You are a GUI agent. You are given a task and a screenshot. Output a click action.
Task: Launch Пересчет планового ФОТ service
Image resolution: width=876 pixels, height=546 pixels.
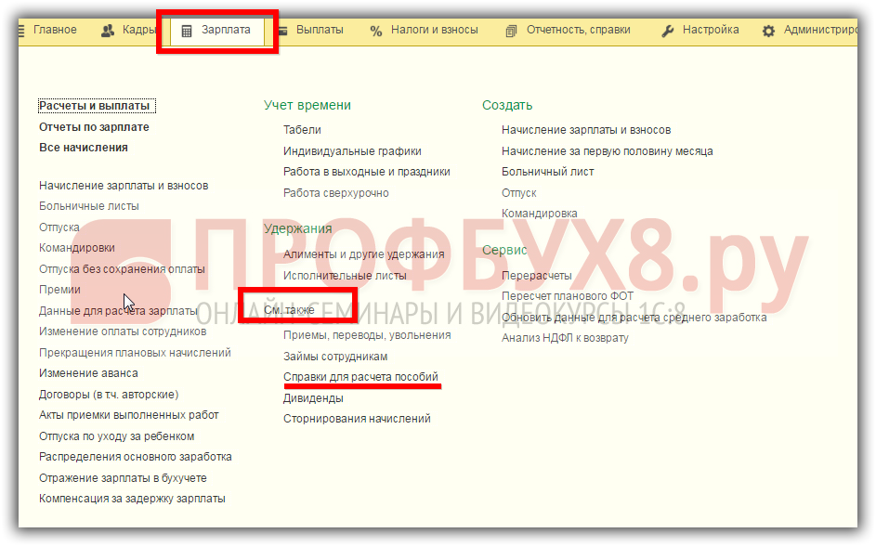point(567,296)
